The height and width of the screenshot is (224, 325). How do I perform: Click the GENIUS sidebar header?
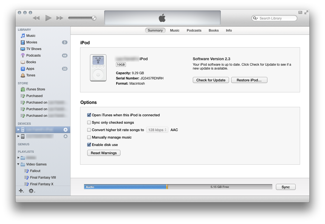coord(24,144)
